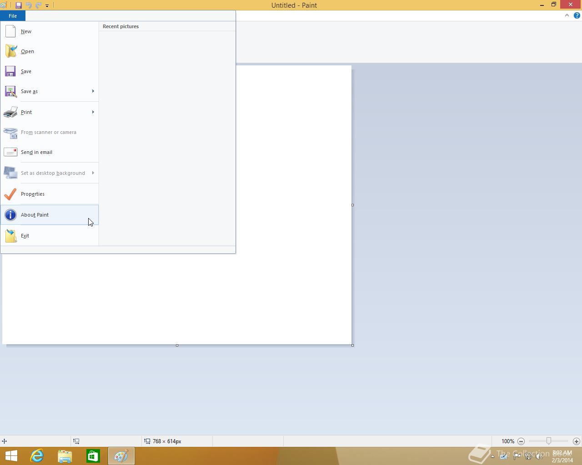Open the Windows Start button

tap(11, 456)
